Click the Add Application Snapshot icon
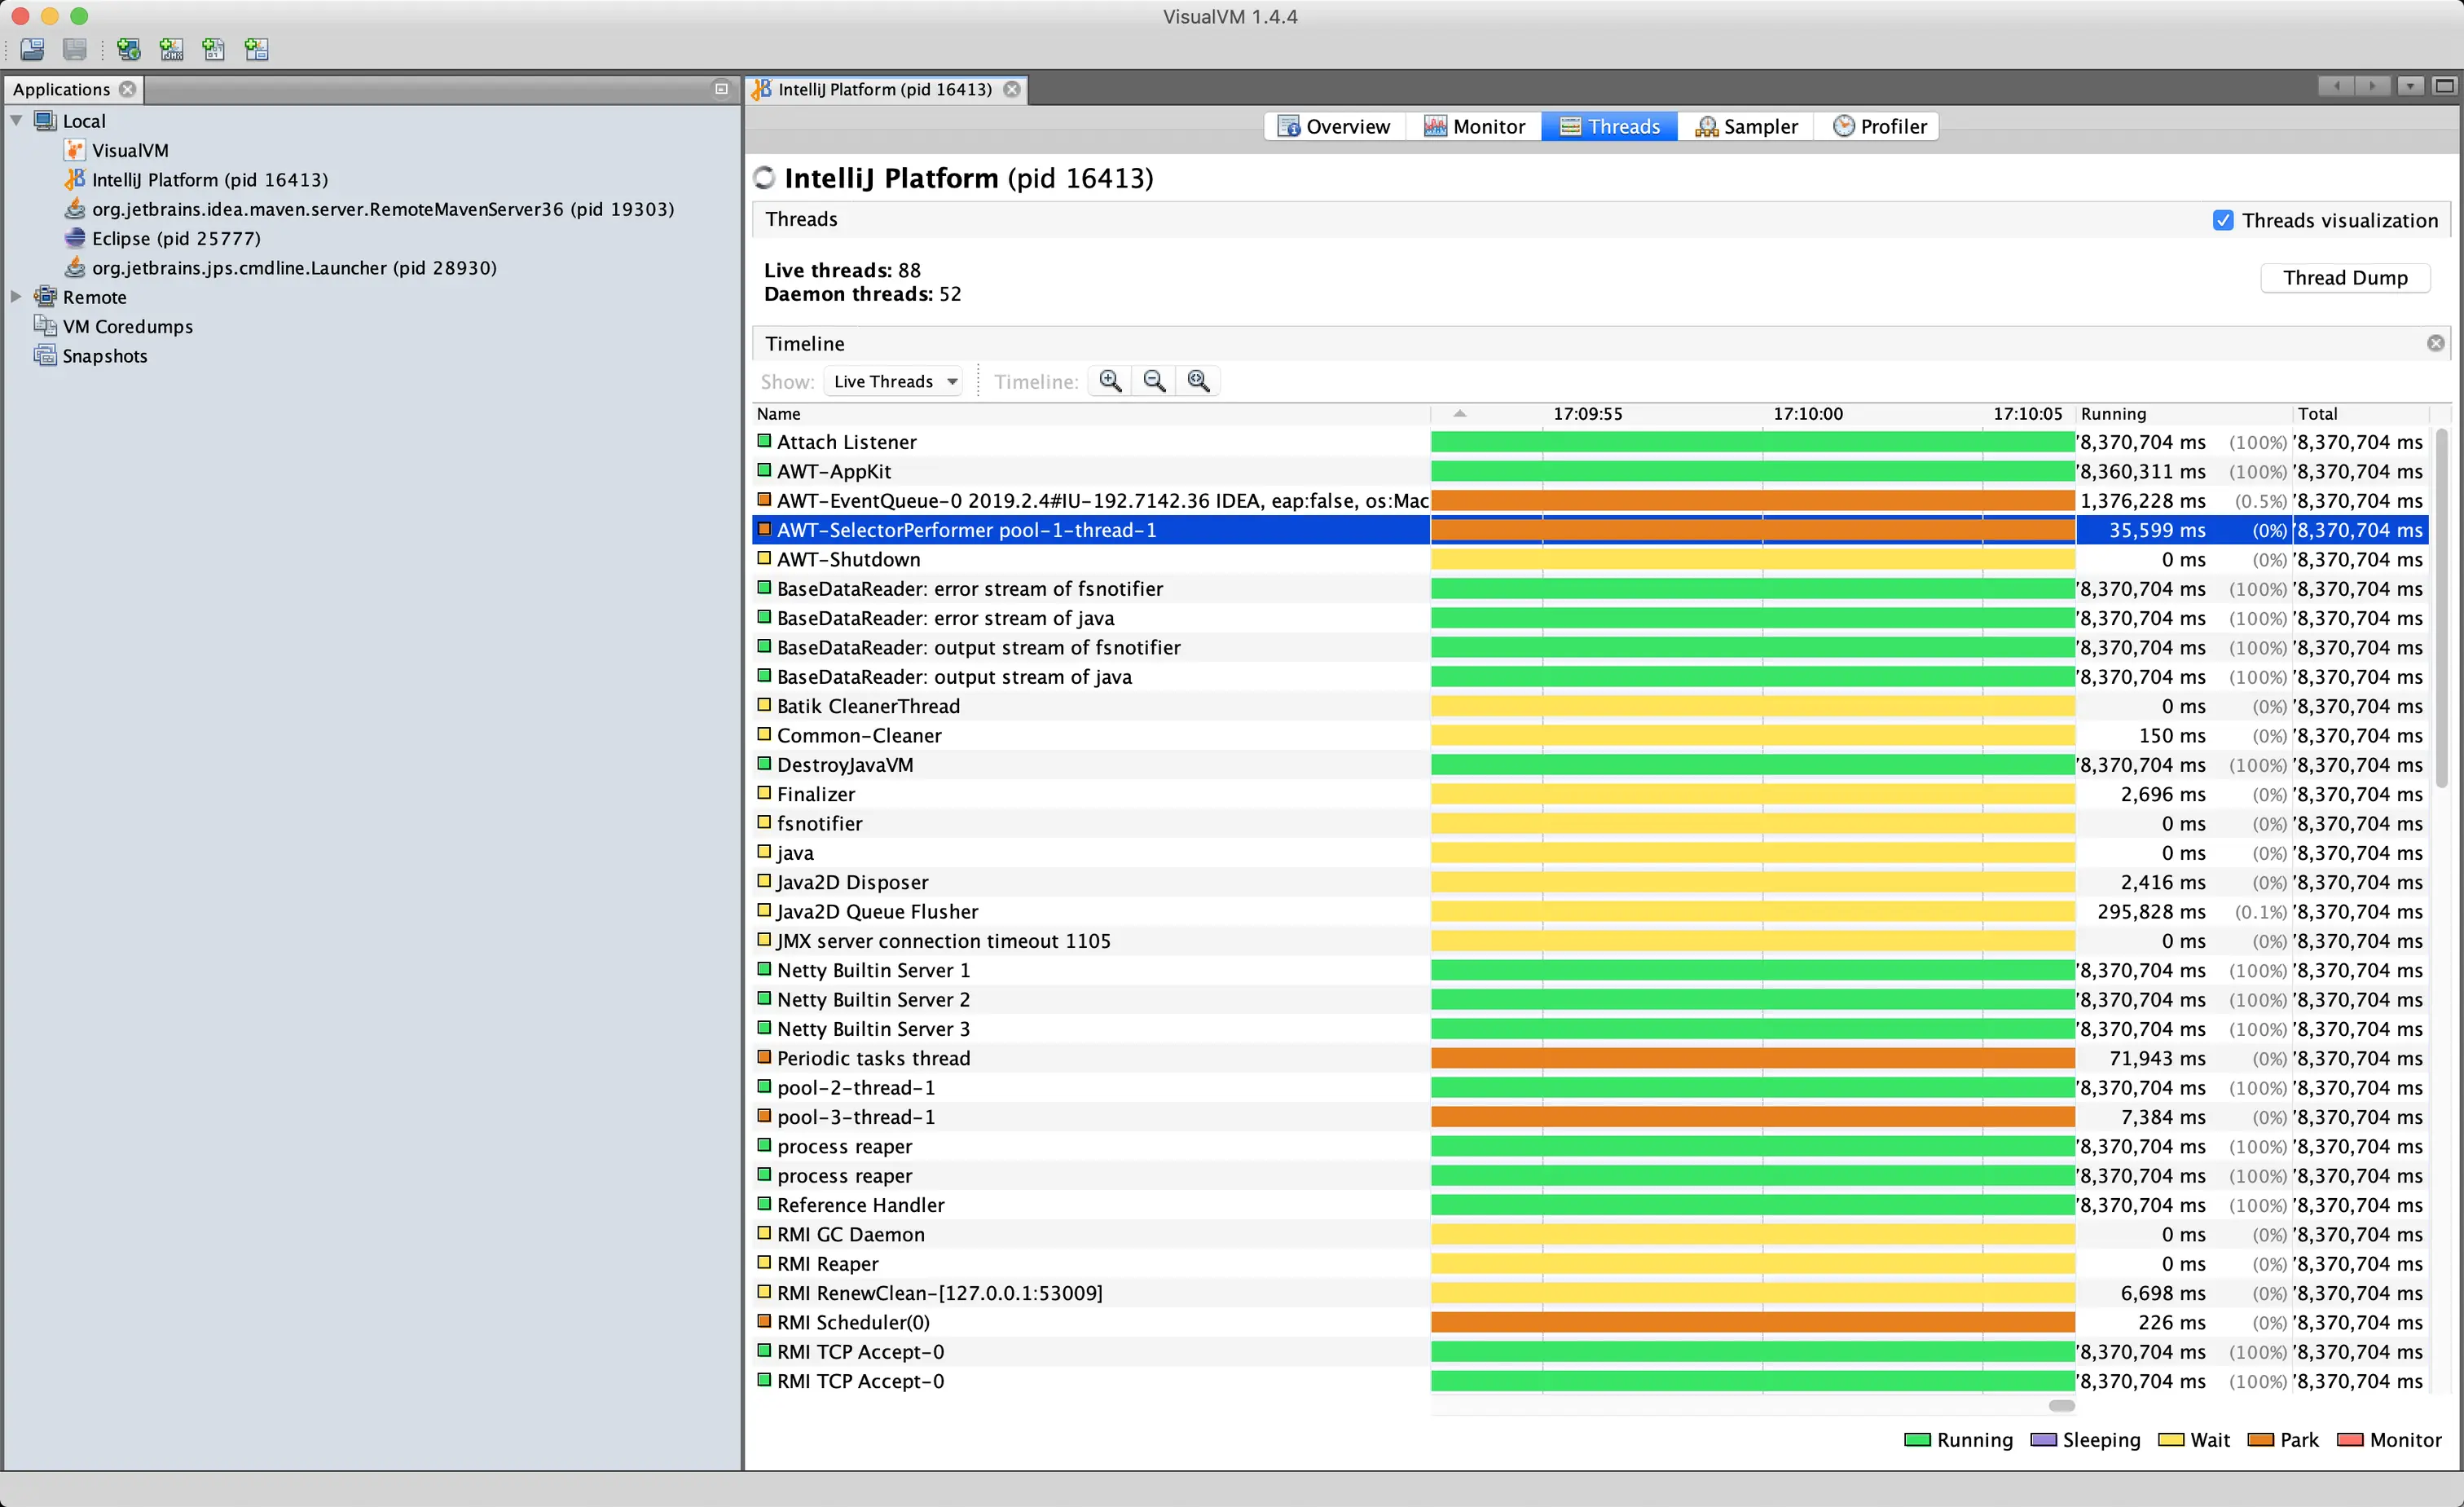Image resolution: width=2464 pixels, height=1507 pixels. tap(256, 49)
